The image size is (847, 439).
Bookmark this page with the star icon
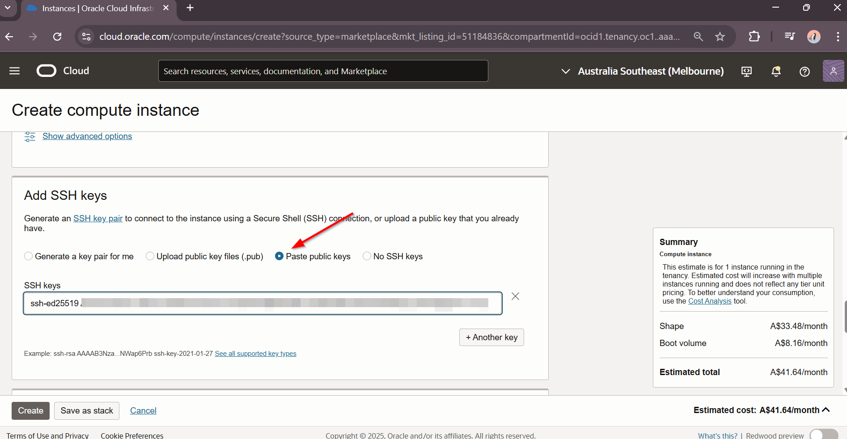[720, 37]
